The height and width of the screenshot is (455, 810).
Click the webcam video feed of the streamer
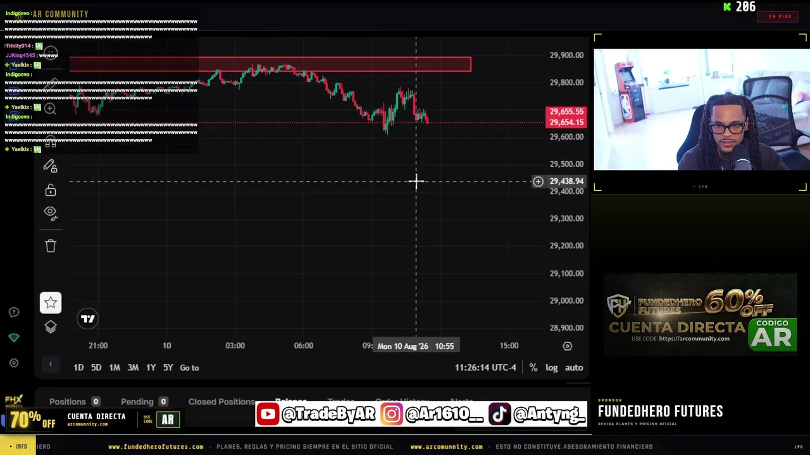click(x=702, y=109)
